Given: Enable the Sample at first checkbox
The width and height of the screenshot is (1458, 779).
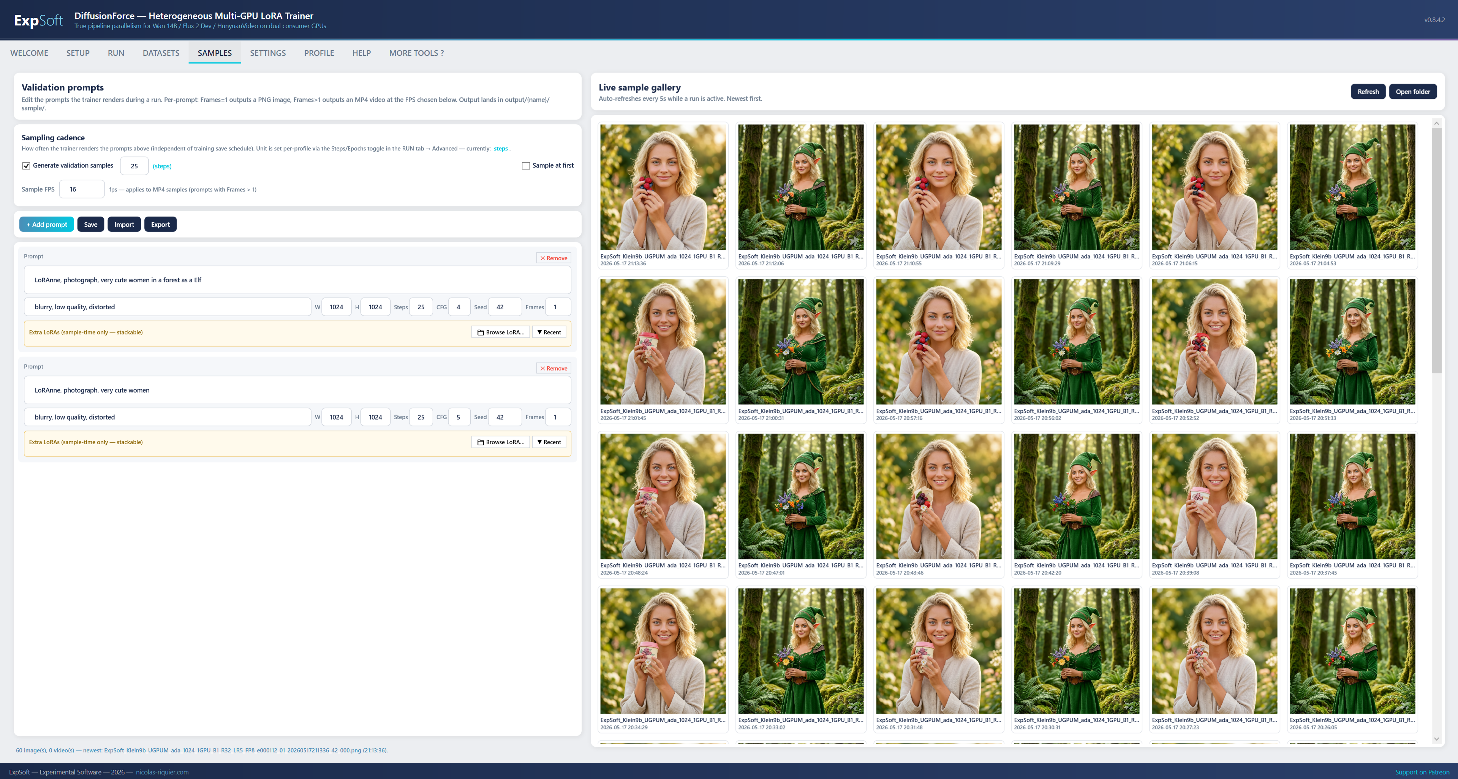Looking at the screenshot, I should click(526, 166).
